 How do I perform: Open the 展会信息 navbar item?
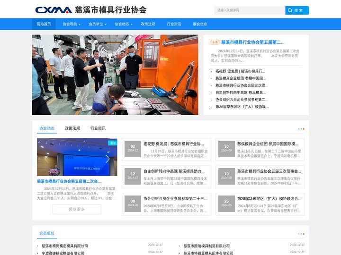(x=200, y=24)
